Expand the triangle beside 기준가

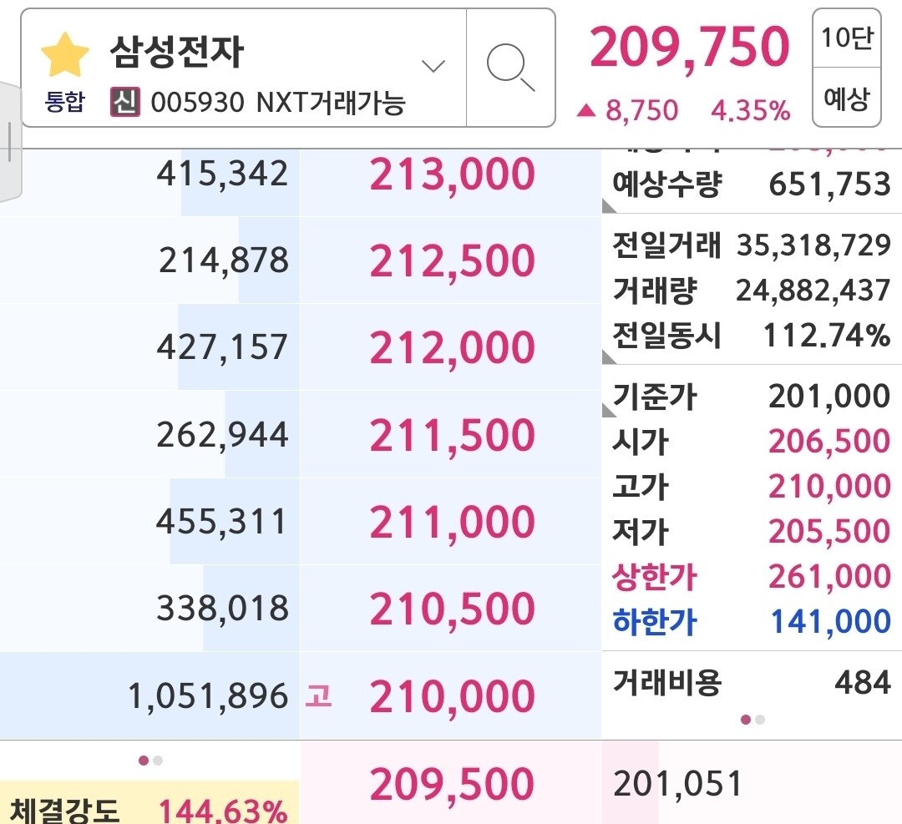point(608,409)
